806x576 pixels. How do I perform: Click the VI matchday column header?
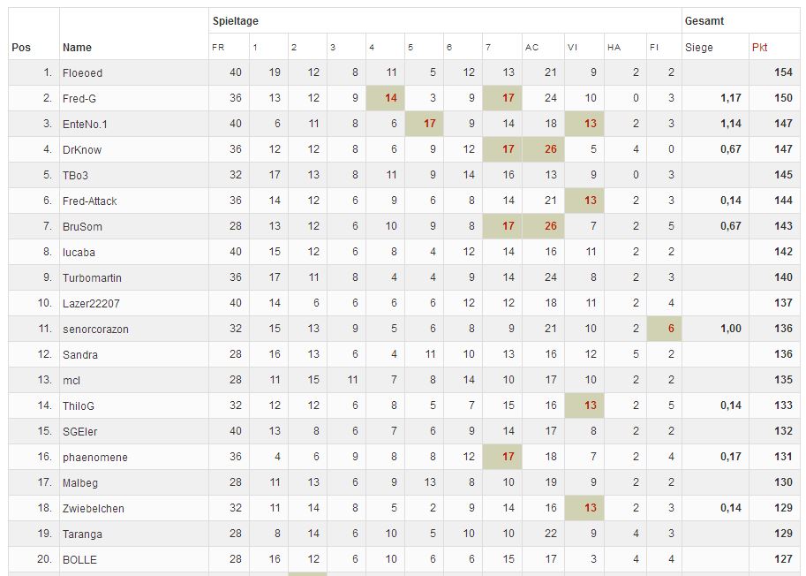tap(572, 48)
